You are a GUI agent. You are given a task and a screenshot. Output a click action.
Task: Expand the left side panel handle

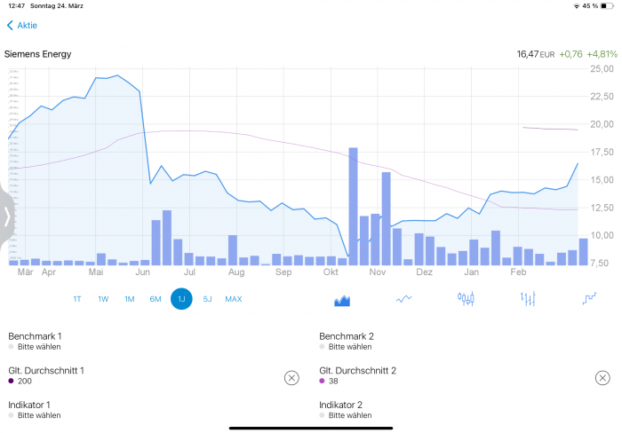coord(7,217)
